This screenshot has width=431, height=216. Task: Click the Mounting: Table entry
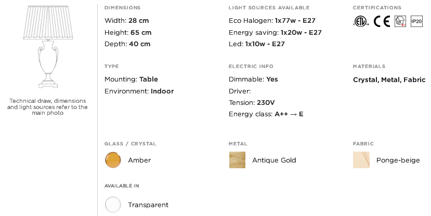tap(131, 79)
